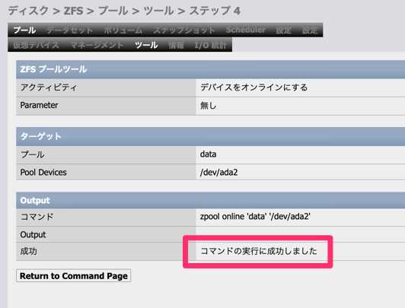Open the データセット tab
The width and height of the screenshot is (405, 308).
click(69, 30)
